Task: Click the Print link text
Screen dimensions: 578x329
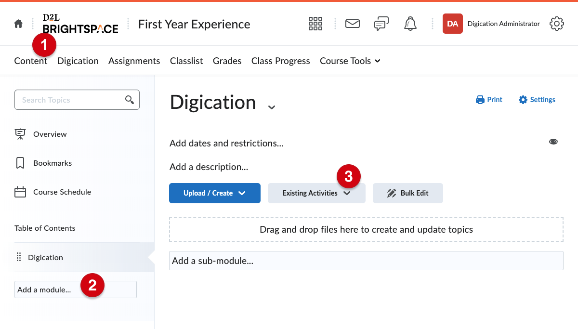Action: pos(495,100)
